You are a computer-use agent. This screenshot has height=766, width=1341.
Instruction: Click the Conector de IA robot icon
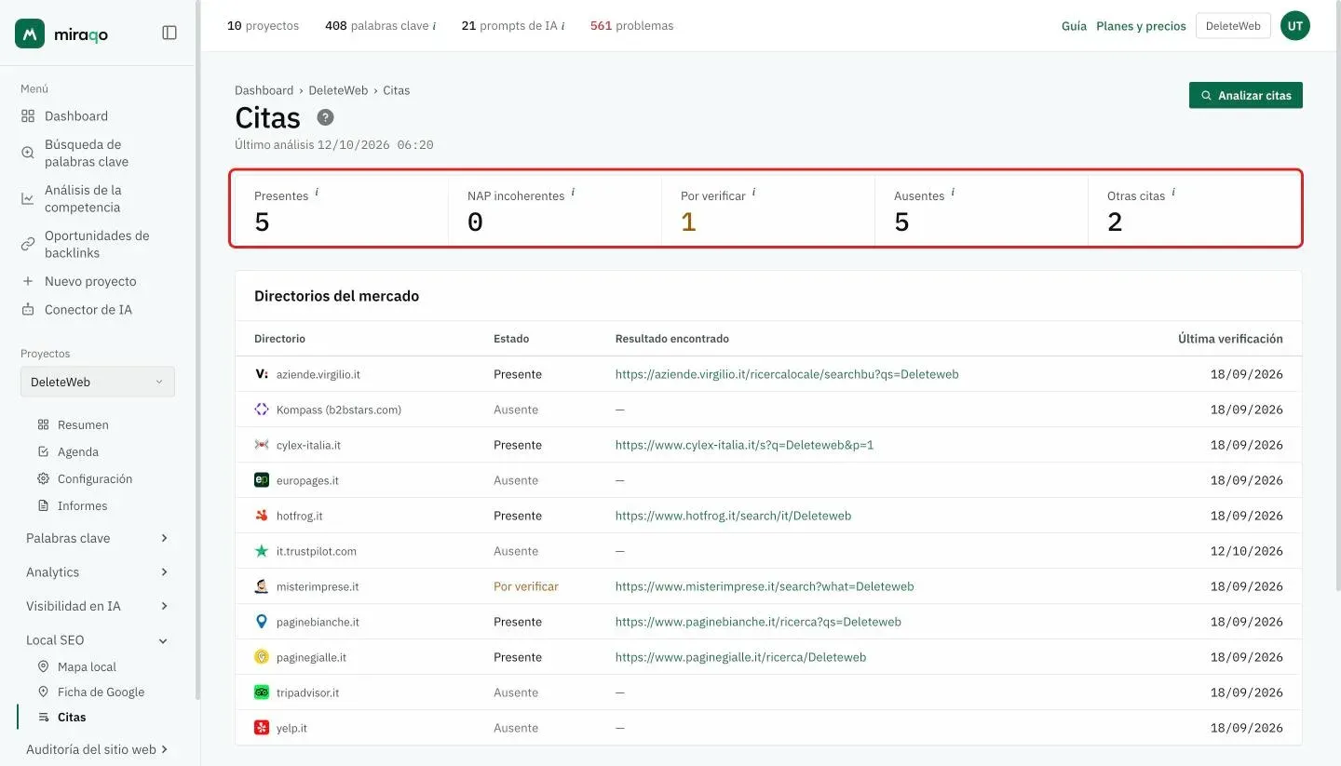click(x=28, y=310)
